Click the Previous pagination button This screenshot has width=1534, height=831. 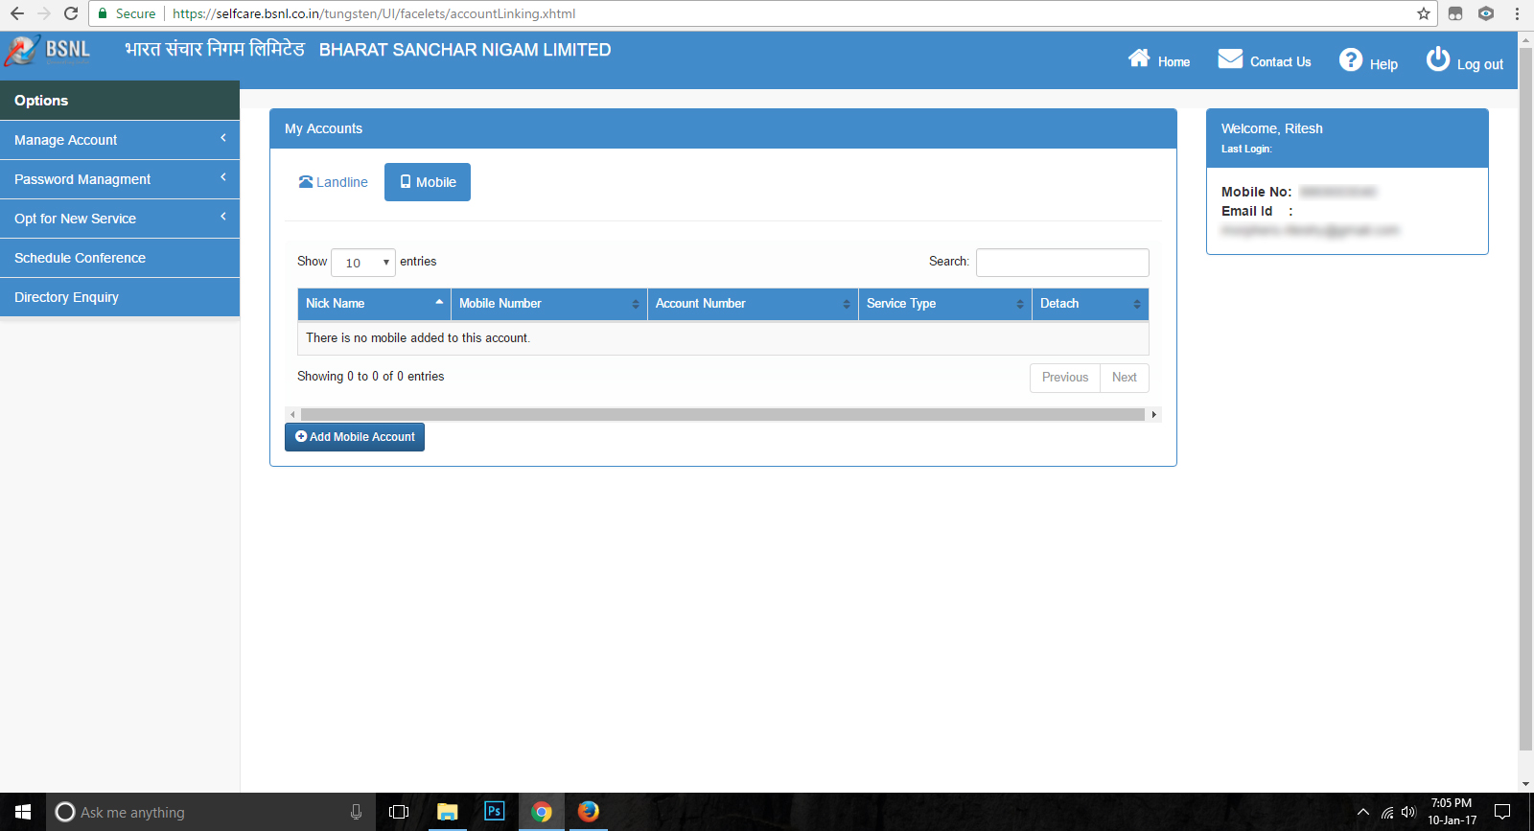(1065, 378)
